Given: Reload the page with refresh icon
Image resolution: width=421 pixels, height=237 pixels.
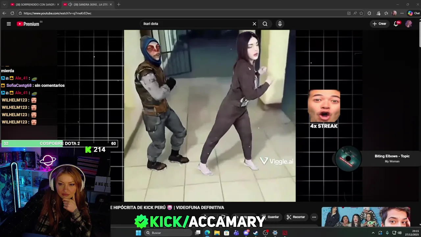Looking at the screenshot, I should tap(12, 13).
